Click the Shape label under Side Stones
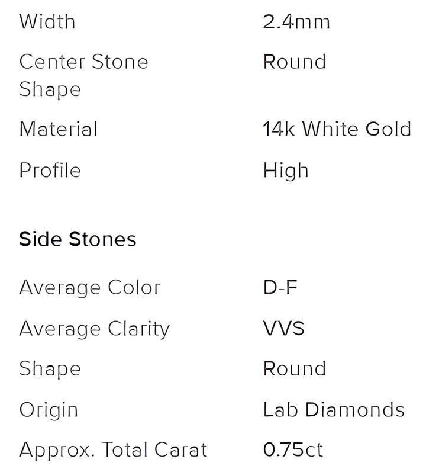 point(50,368)
